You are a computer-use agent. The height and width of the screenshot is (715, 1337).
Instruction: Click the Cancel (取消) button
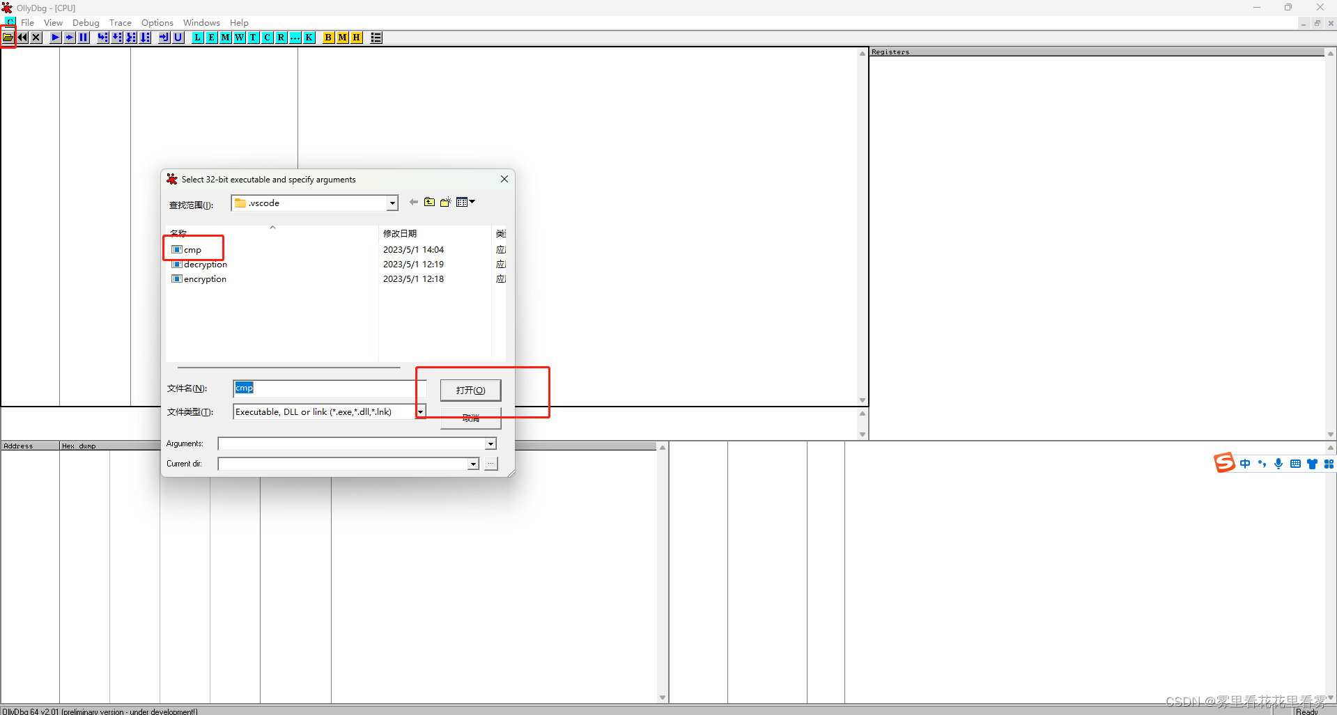coord(470,418)
